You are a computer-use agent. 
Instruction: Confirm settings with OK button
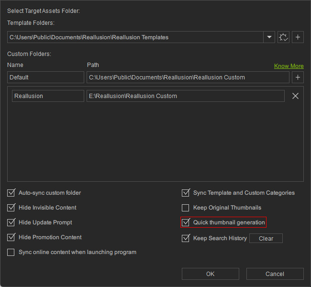pos(210,274)
